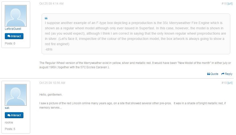Click the Quote icon beside Quote text
The width and height of the screenshot is (236, 135).
click(x=208, y=74)
